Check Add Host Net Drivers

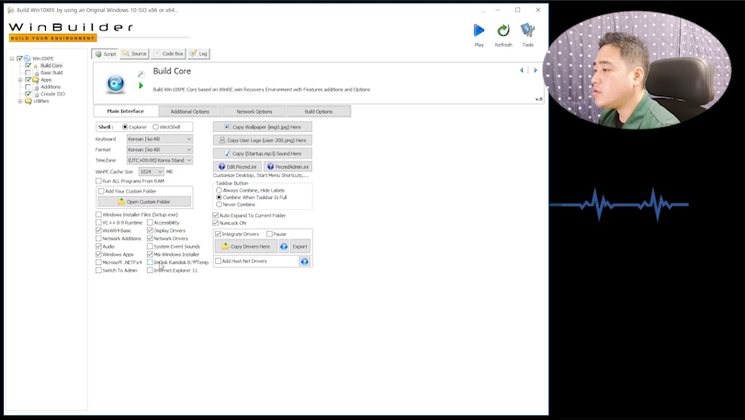click(x=219, y=261)
